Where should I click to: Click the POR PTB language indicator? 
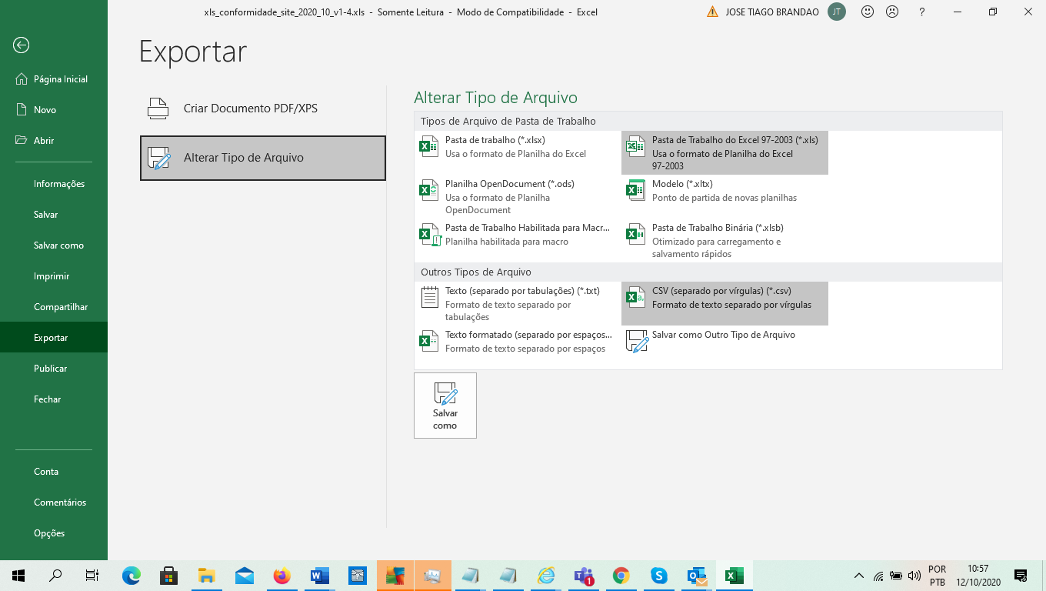pos(937,576)
